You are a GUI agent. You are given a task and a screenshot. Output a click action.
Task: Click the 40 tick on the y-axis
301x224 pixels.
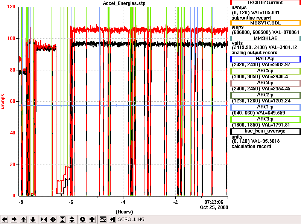[12, 133]
